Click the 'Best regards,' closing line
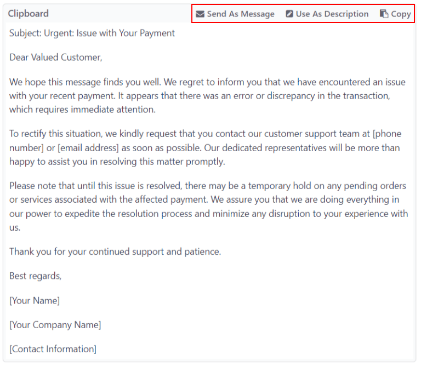The image size is (421, 366). [x=36, y=276]
